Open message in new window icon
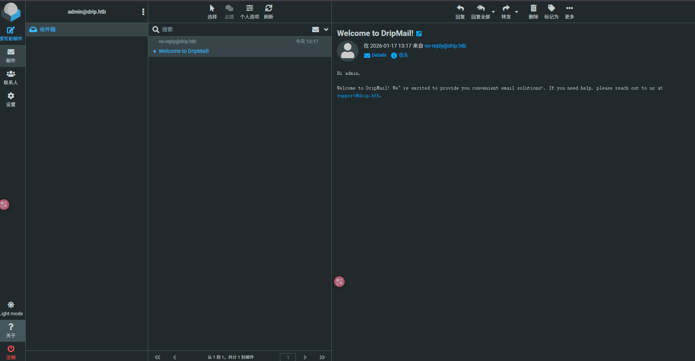The height and width of the screenshot is (361, 695). tap(419, 34)
